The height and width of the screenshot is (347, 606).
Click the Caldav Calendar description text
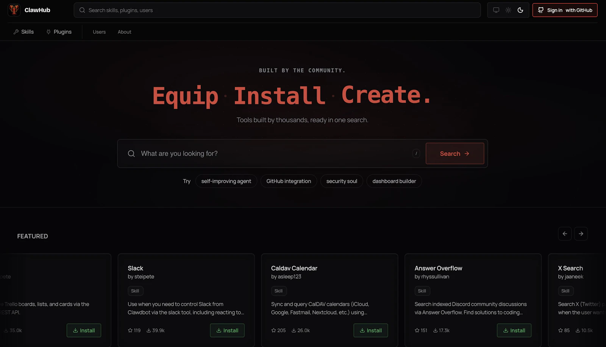point(320,308)
